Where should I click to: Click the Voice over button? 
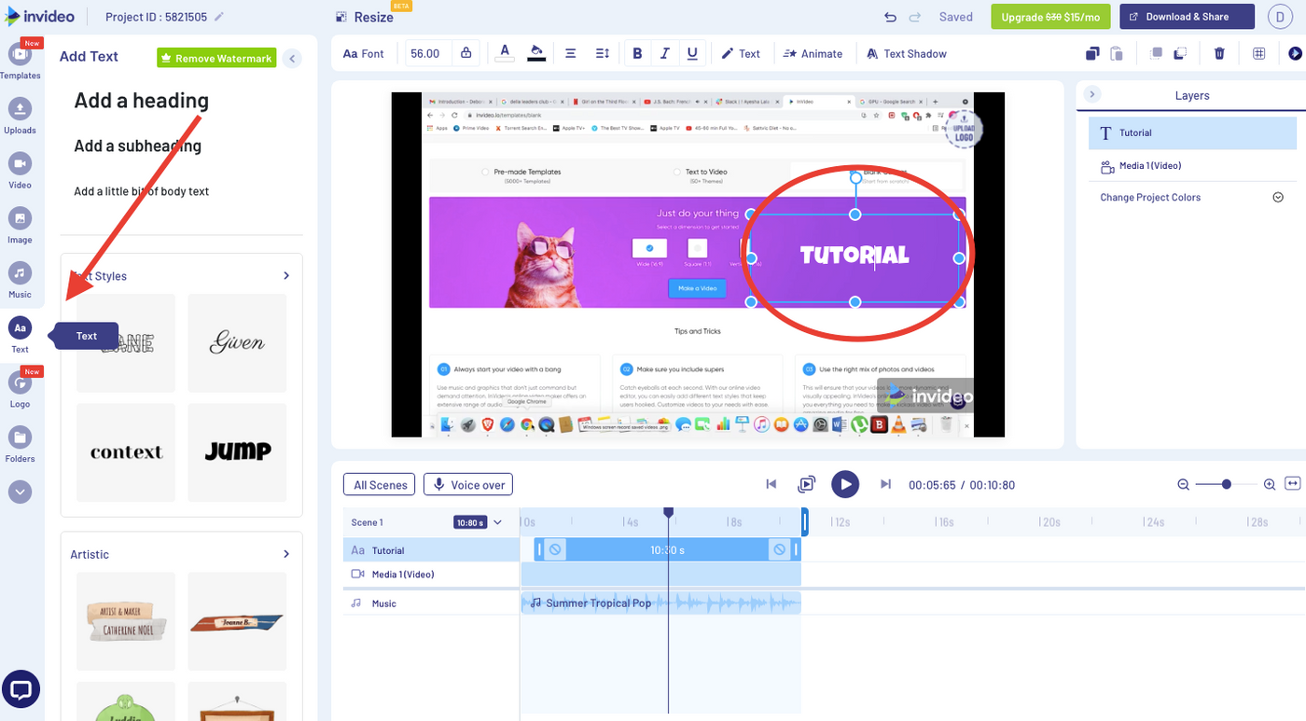[468, 485]
